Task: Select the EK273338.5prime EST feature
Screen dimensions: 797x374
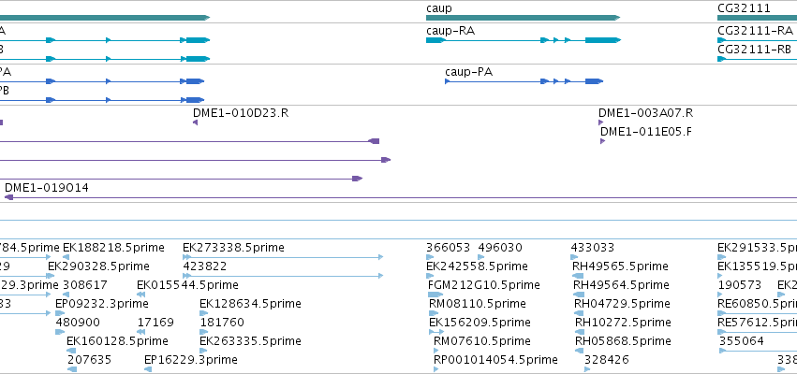Action: coord(283,257)
